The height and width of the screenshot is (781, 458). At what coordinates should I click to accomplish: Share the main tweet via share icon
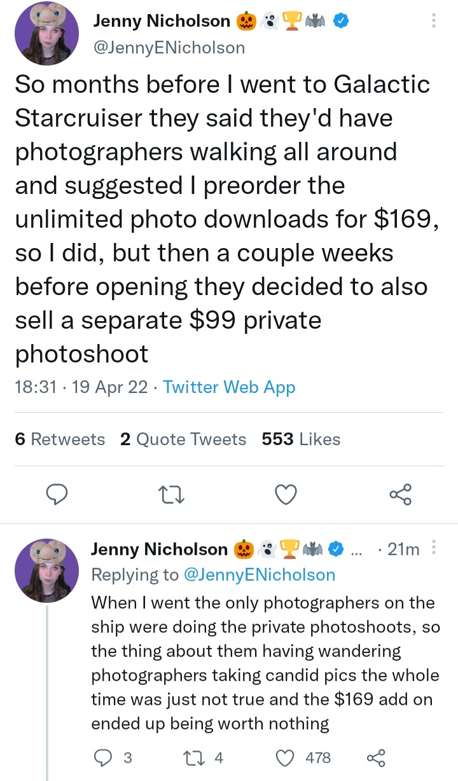pyautogui.click(x=401, y=494)
